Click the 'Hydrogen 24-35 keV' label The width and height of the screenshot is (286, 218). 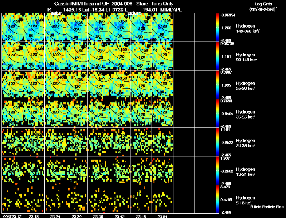pyautogui.click(x=246, y=143)
